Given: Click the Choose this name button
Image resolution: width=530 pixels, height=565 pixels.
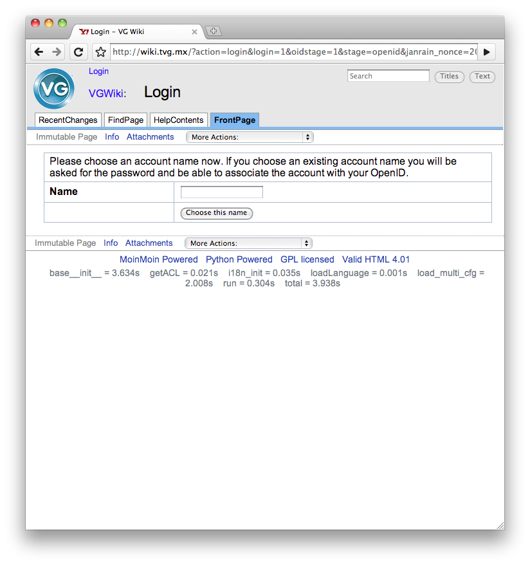Looking at the screenshot, I should tap(216, 213).
